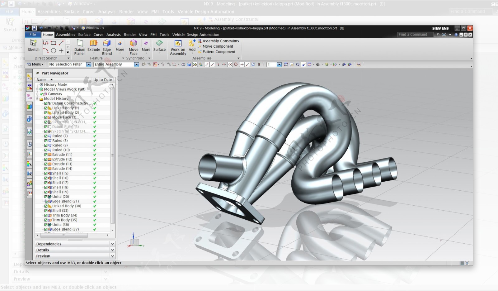This screenshot has width=498, height=291.
Task: Toggle the Shell (15) feature checkbox
Action: tap(46, 174)
